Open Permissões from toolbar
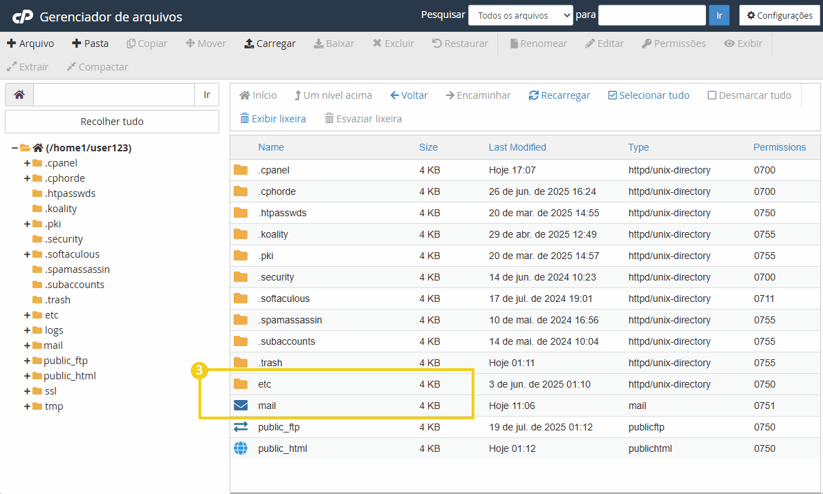 tap(674, 44)
